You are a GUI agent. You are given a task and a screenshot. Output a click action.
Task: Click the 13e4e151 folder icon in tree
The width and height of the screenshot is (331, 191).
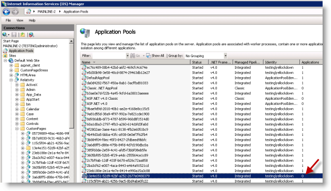coord(28,148)
